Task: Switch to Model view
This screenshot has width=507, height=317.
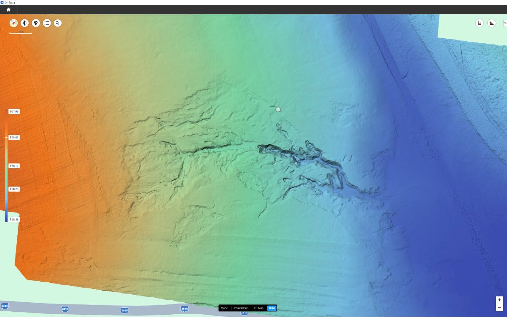Action: [x=225, y=308]
